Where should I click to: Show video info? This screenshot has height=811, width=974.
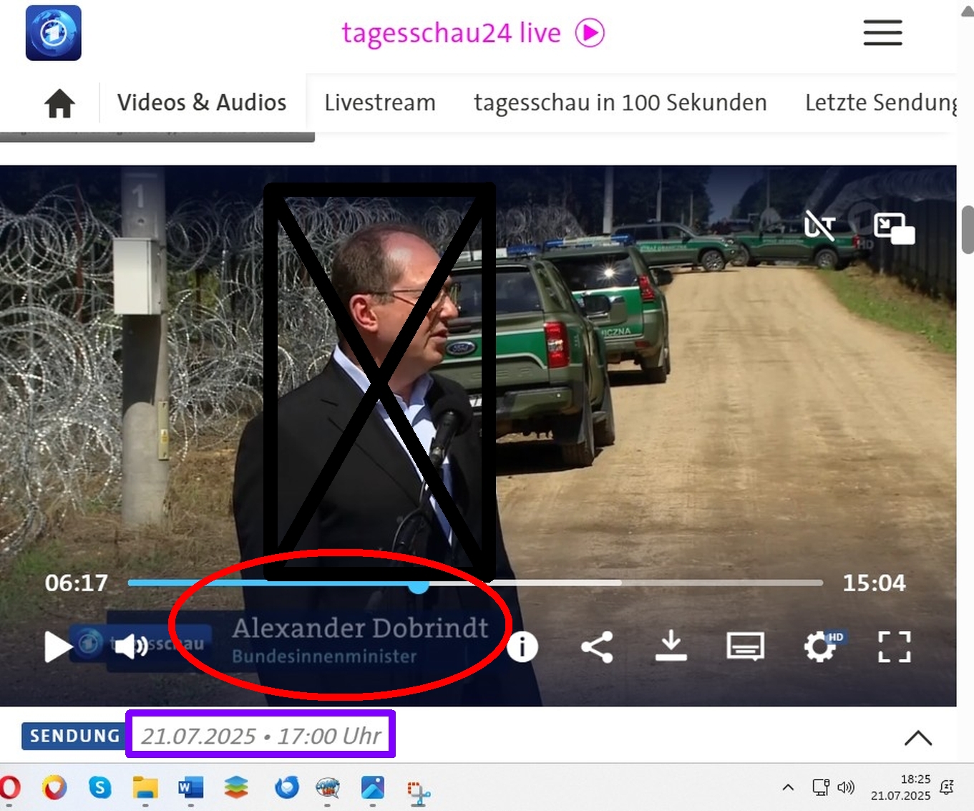(x=522, y=647)
